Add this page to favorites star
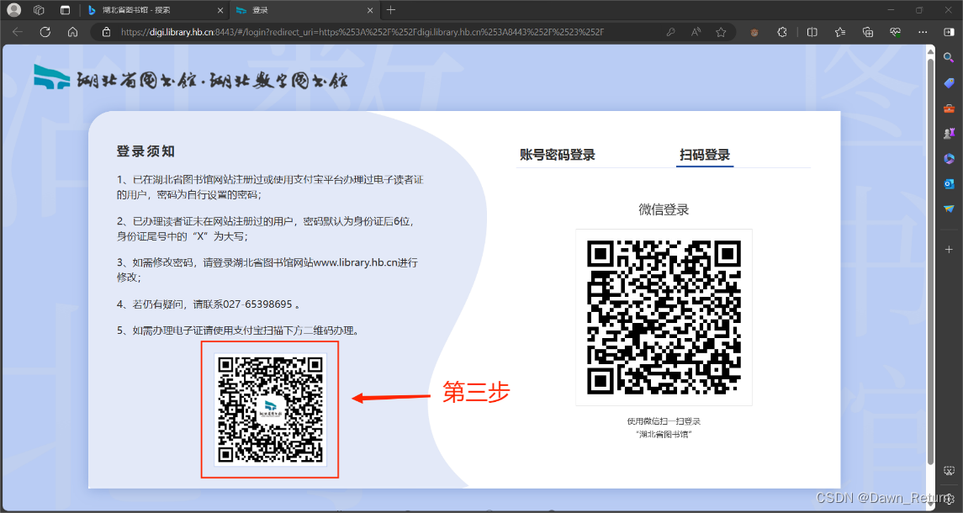Image resolution: width=963 pixels, height=513 pixels. [721, 32]
